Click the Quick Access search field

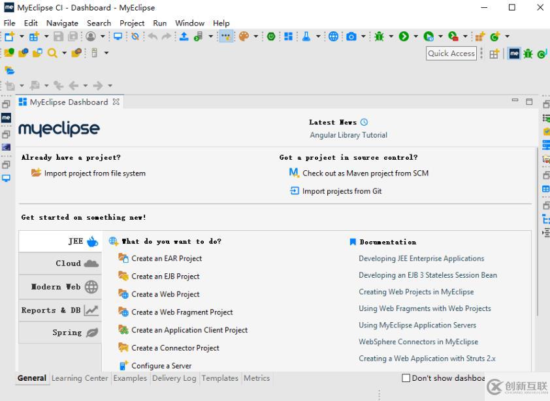[x=451, y=53]
